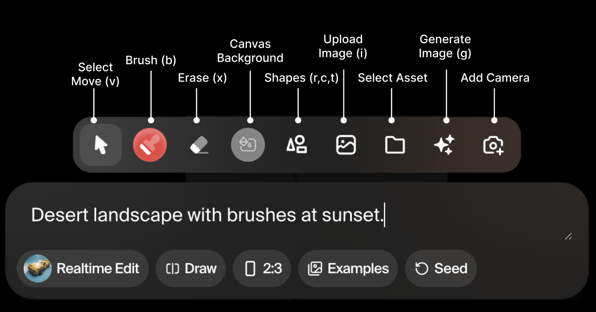Screen dimensions: 596x312
Task: Click the Generate Image sparkle icon
Action: (x=444, y=145)
